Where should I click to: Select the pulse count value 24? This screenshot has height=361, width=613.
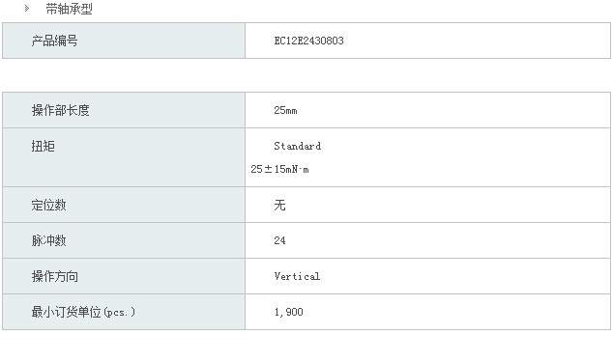(x=279, y=240)
